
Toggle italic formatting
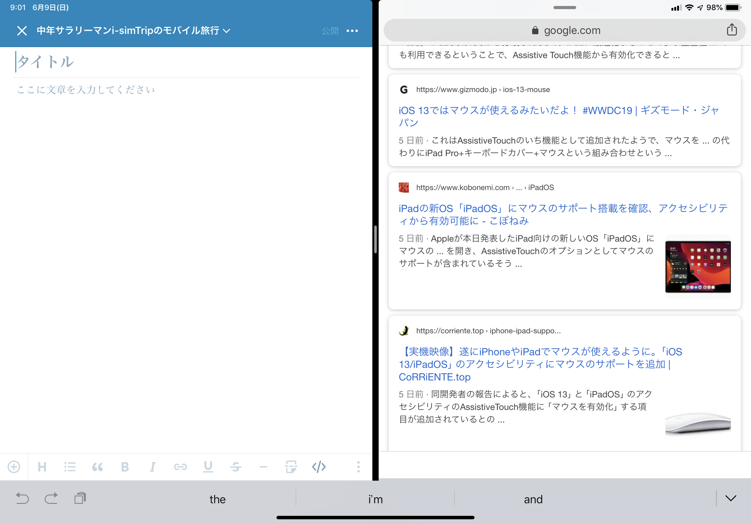coord(153,467)
